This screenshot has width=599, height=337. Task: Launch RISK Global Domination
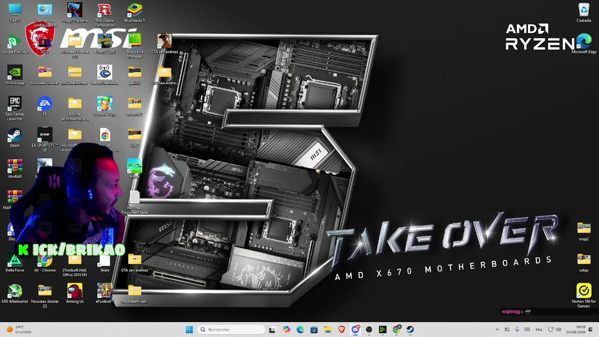click(x=105, y=15)
